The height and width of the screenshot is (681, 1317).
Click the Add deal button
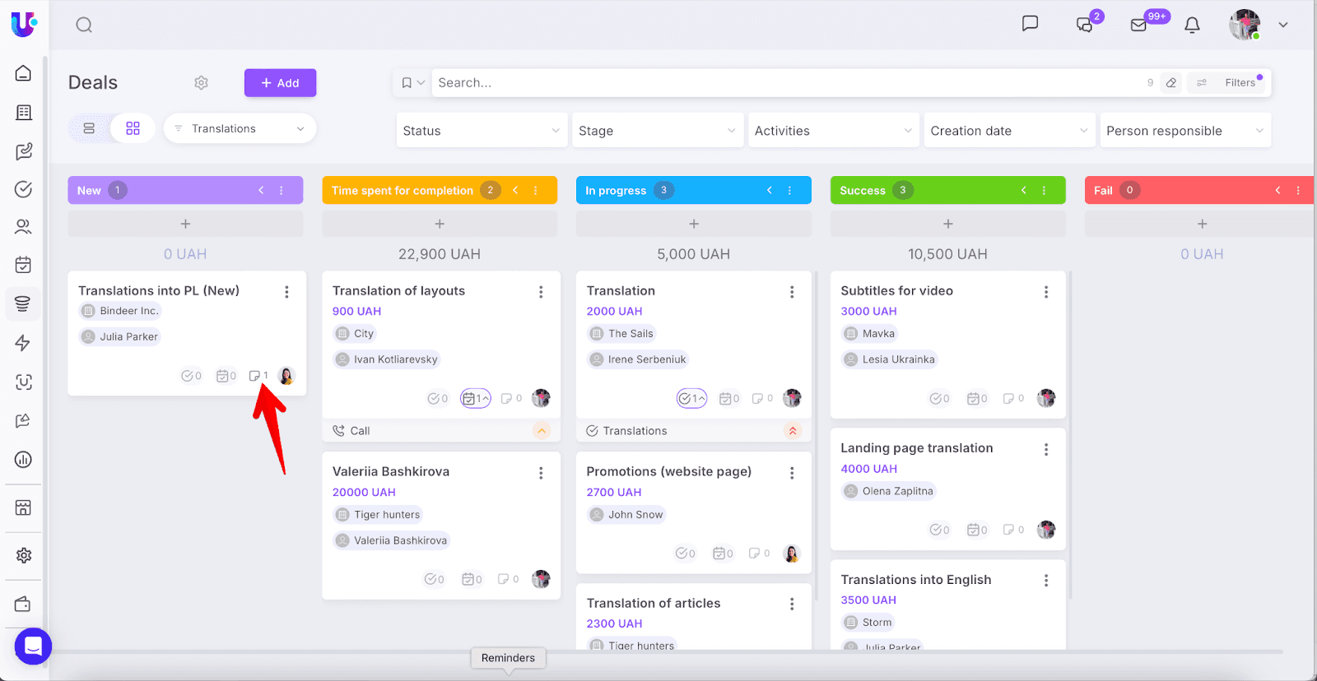click(280, 83)
